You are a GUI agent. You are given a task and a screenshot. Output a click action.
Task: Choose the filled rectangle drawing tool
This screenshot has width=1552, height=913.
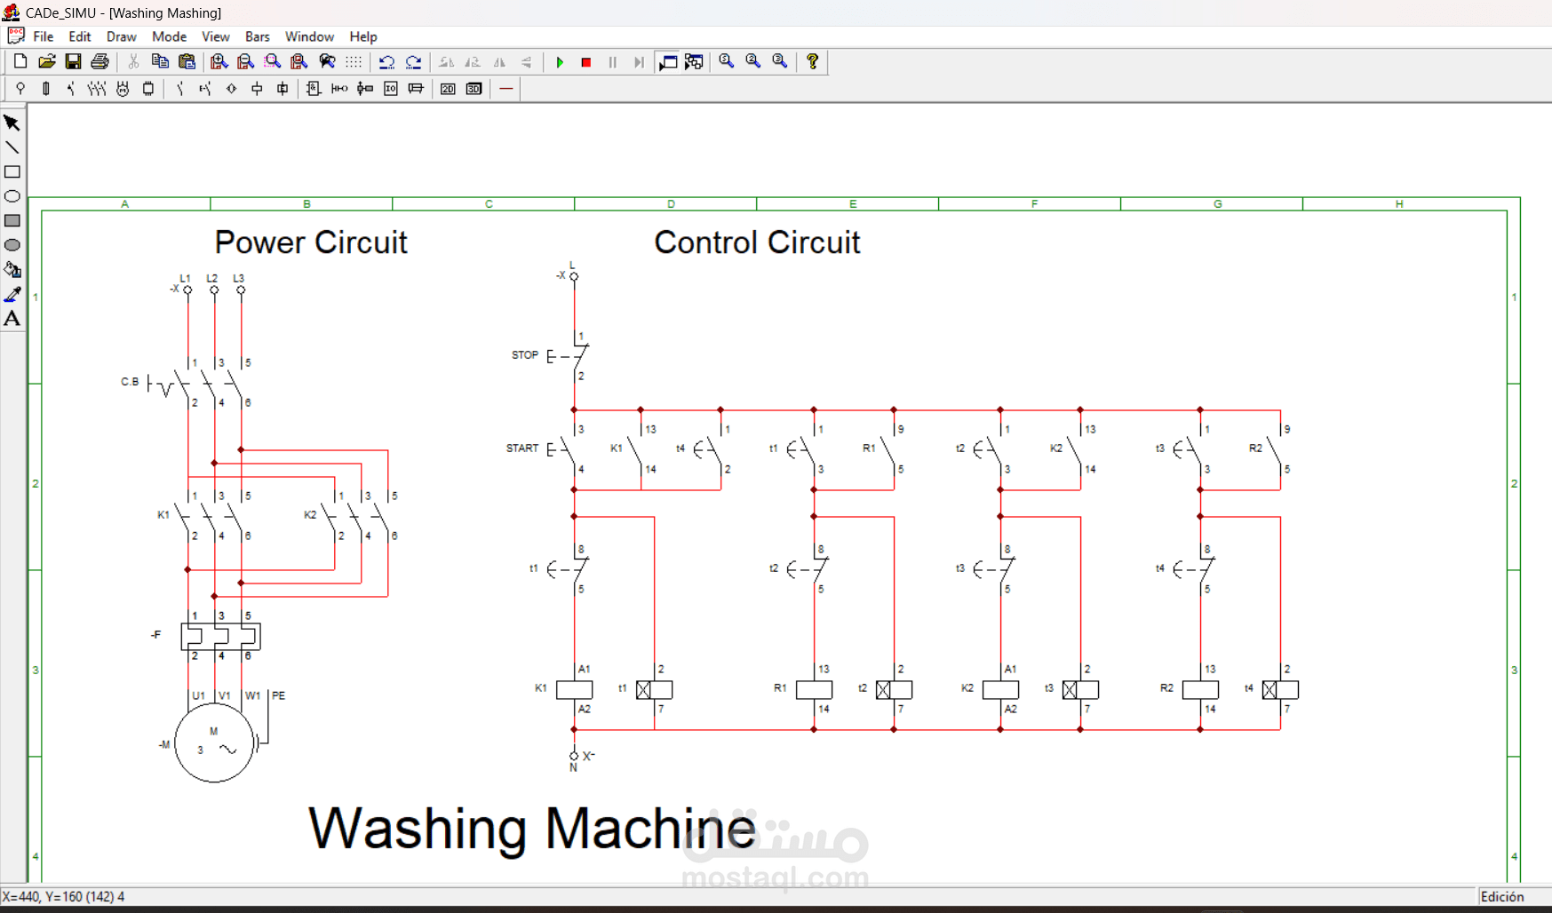12,221
